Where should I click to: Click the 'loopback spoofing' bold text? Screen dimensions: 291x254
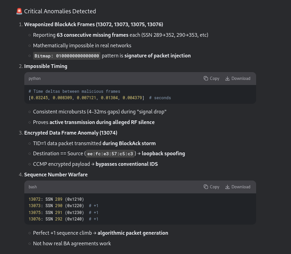point(163,153)
